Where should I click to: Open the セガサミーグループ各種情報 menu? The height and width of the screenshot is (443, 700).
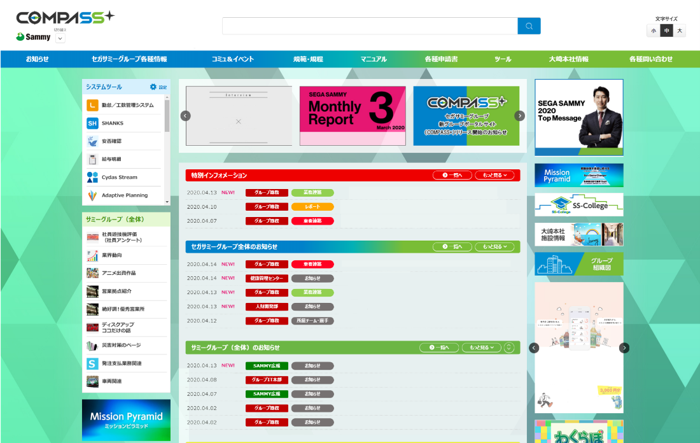[129, 59]
